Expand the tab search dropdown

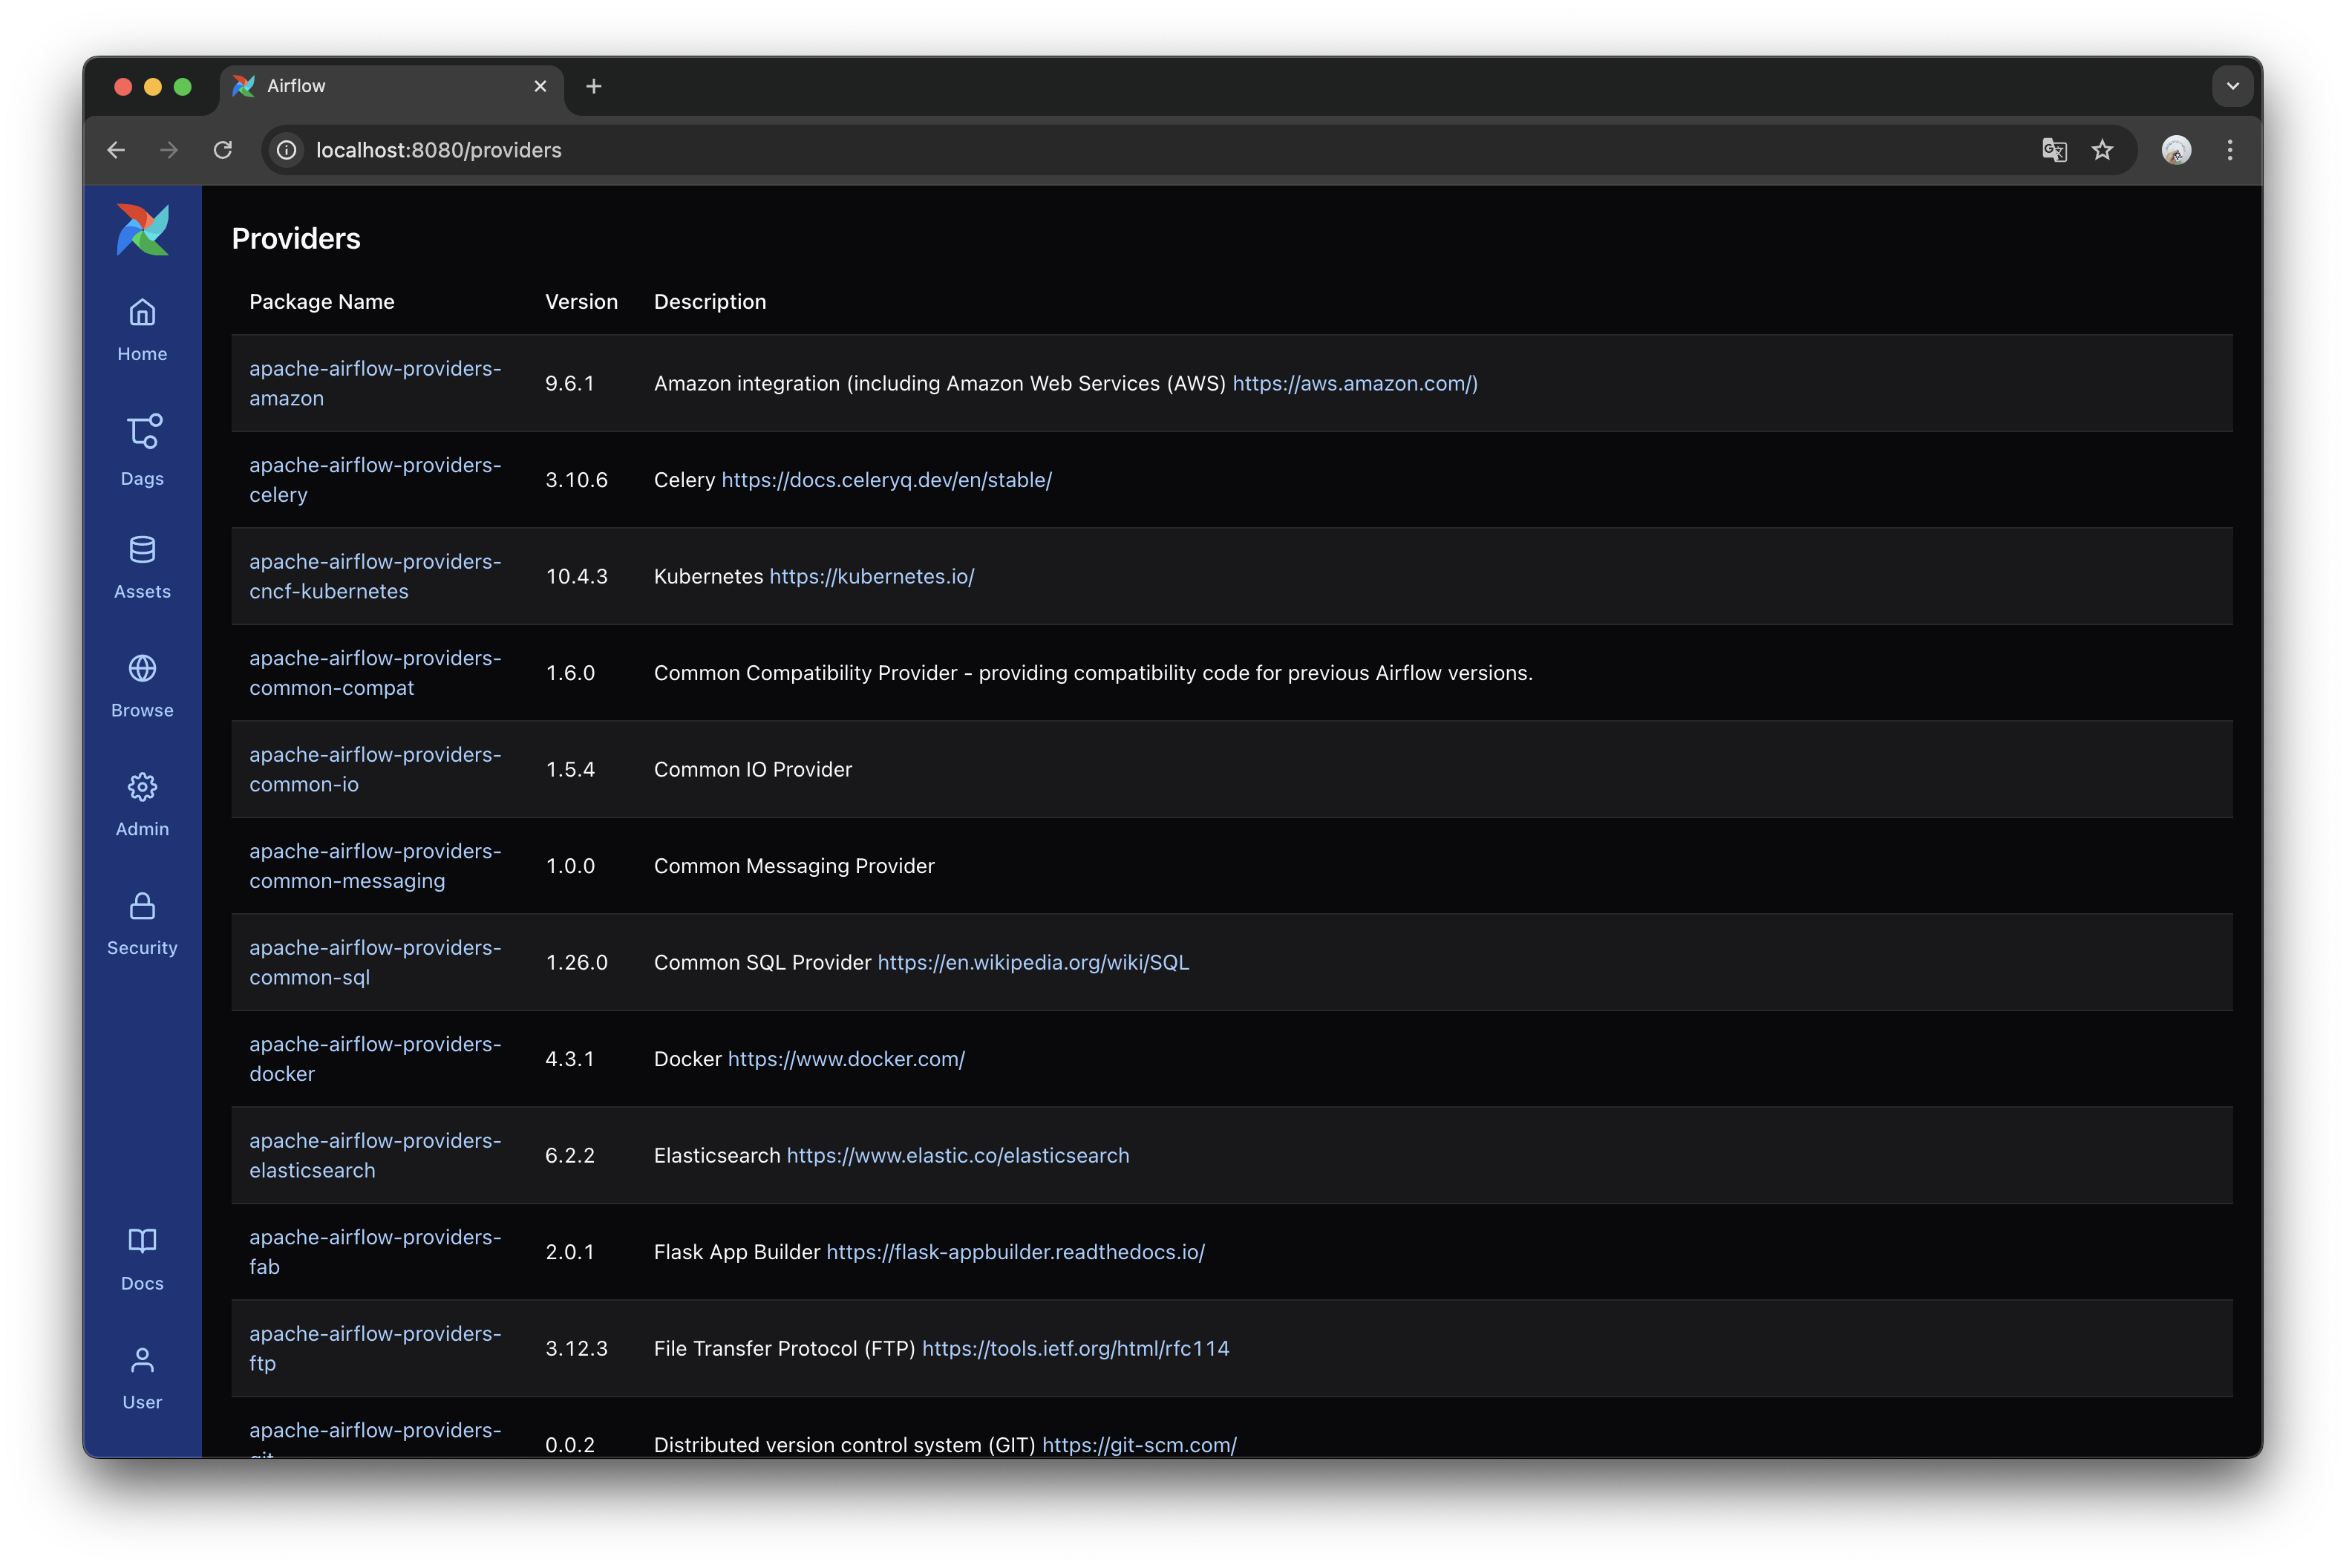(x=2232, y=86)
